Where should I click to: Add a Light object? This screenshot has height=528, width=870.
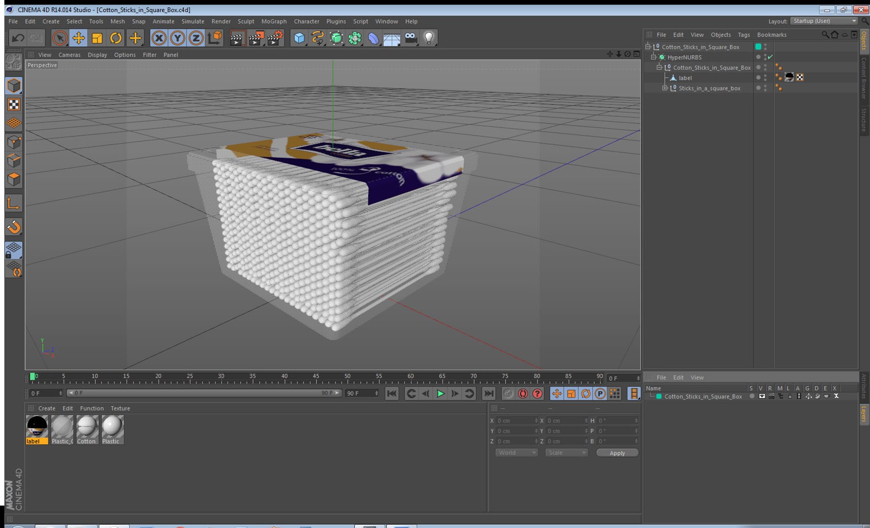(x=429, y=38)
